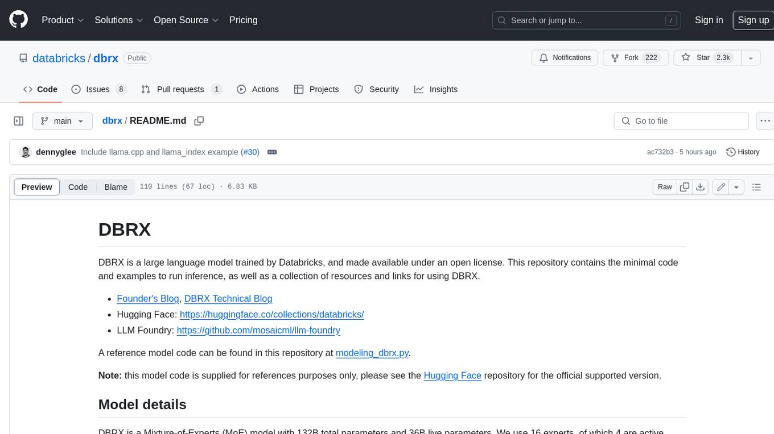Expand the Solutions menu
This screenshot has height=434, width=774.
coord(118,20)
